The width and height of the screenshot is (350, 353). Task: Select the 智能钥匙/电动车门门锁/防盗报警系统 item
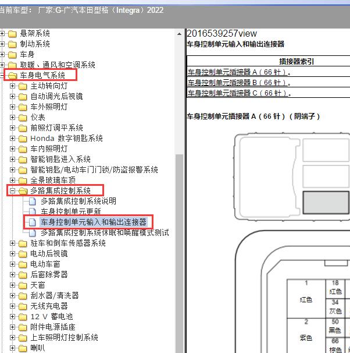94,170
